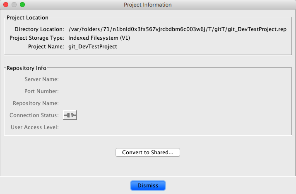Click the Project Location group heading
The height and width of the screenshot is (194, 296).
[x=27, y=17]
